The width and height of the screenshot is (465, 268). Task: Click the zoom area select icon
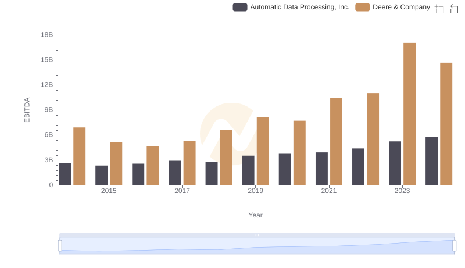coord(439,9)
